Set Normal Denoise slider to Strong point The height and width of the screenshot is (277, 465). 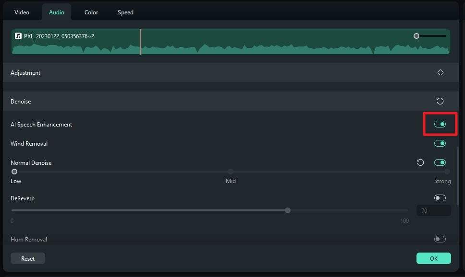point(447,172)
